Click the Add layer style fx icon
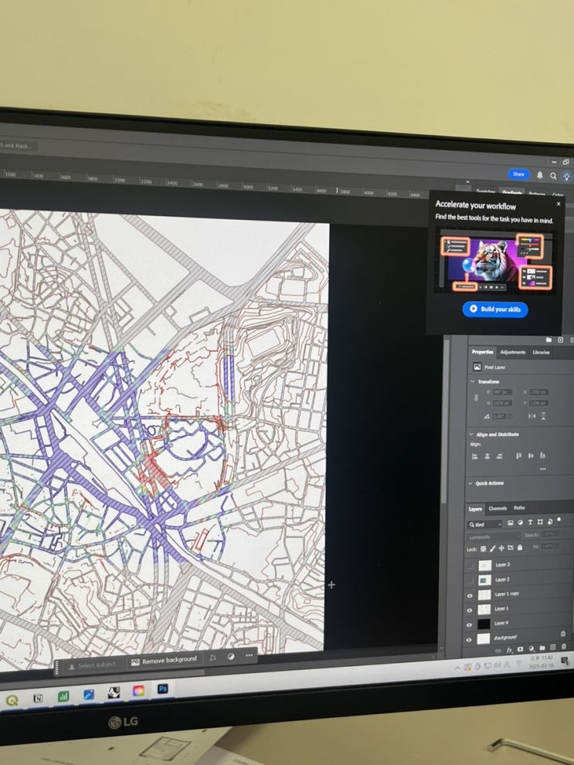The width and height of the screenshot is (574, 765). click(509, 650)
